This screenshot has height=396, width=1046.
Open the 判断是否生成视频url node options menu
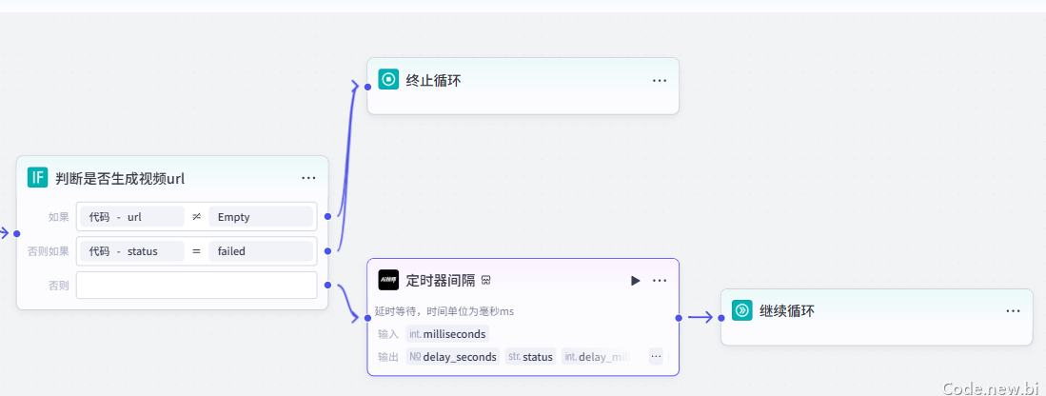(308, 178)
